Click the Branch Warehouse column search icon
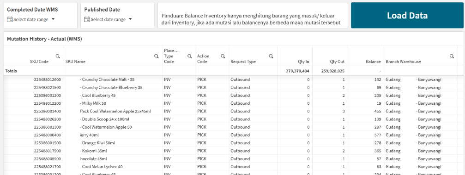Viewport: 465px width, 175px height. (x=452, y=56)
